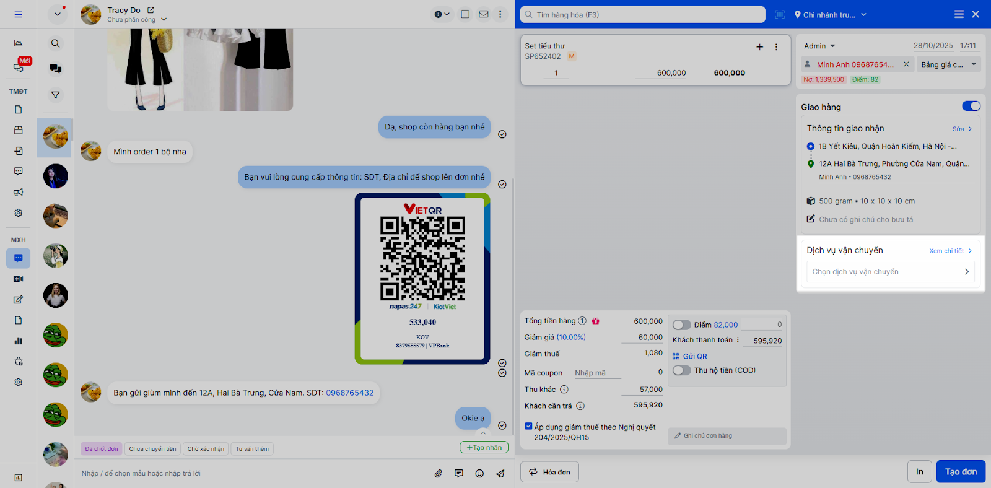Open the VietQR payment image in chat
The image size is (991, 488).
click(x=422, y=279)
